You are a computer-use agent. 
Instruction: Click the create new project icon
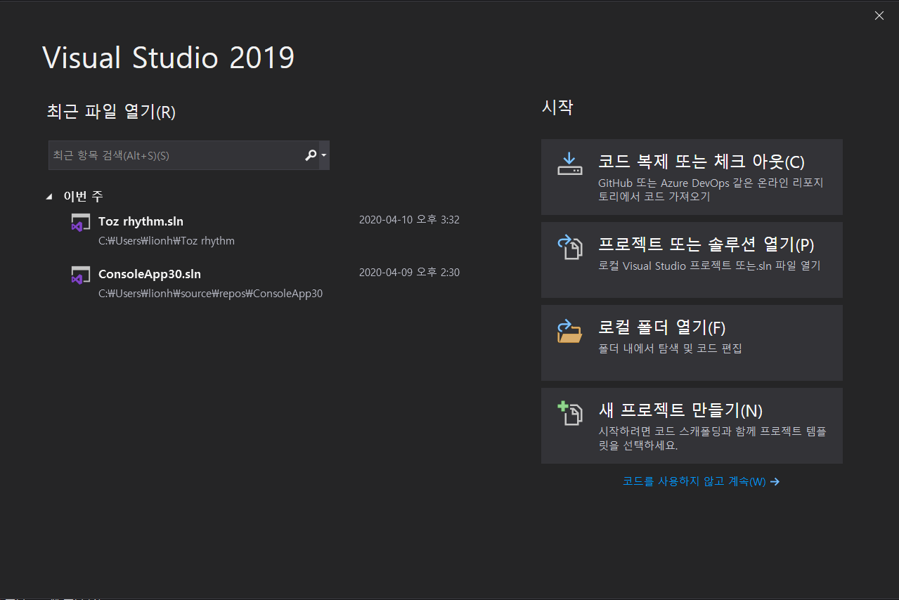tap(569, 413)
